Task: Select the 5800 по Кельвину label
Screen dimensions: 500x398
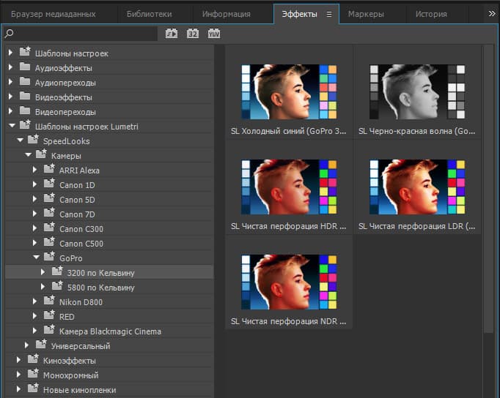Action: (100, 288)
